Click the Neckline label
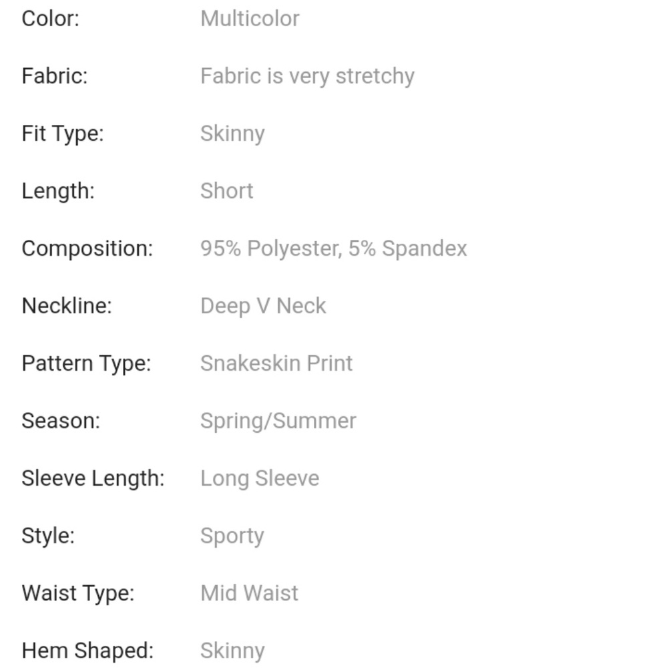This screenshot has width=667, height=668. point(67,306)
